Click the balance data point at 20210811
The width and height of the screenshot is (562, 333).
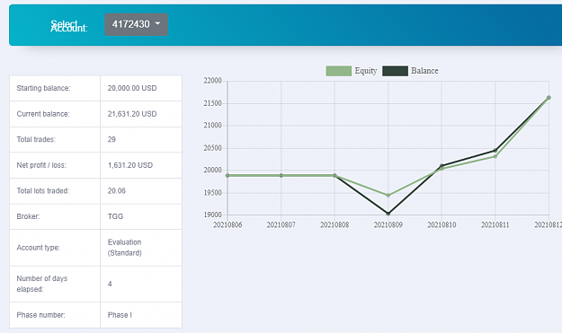coord(495,150)
